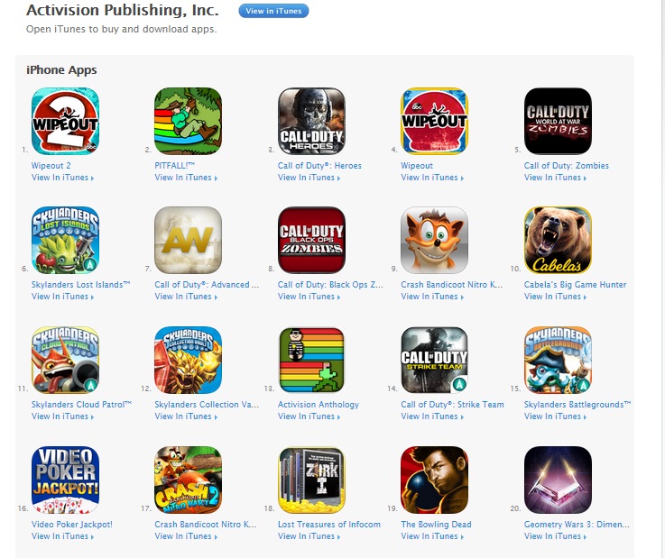
Task: Click View In iTunes under Wipeout
Action: pyautogui.click(x=432, y=178)
